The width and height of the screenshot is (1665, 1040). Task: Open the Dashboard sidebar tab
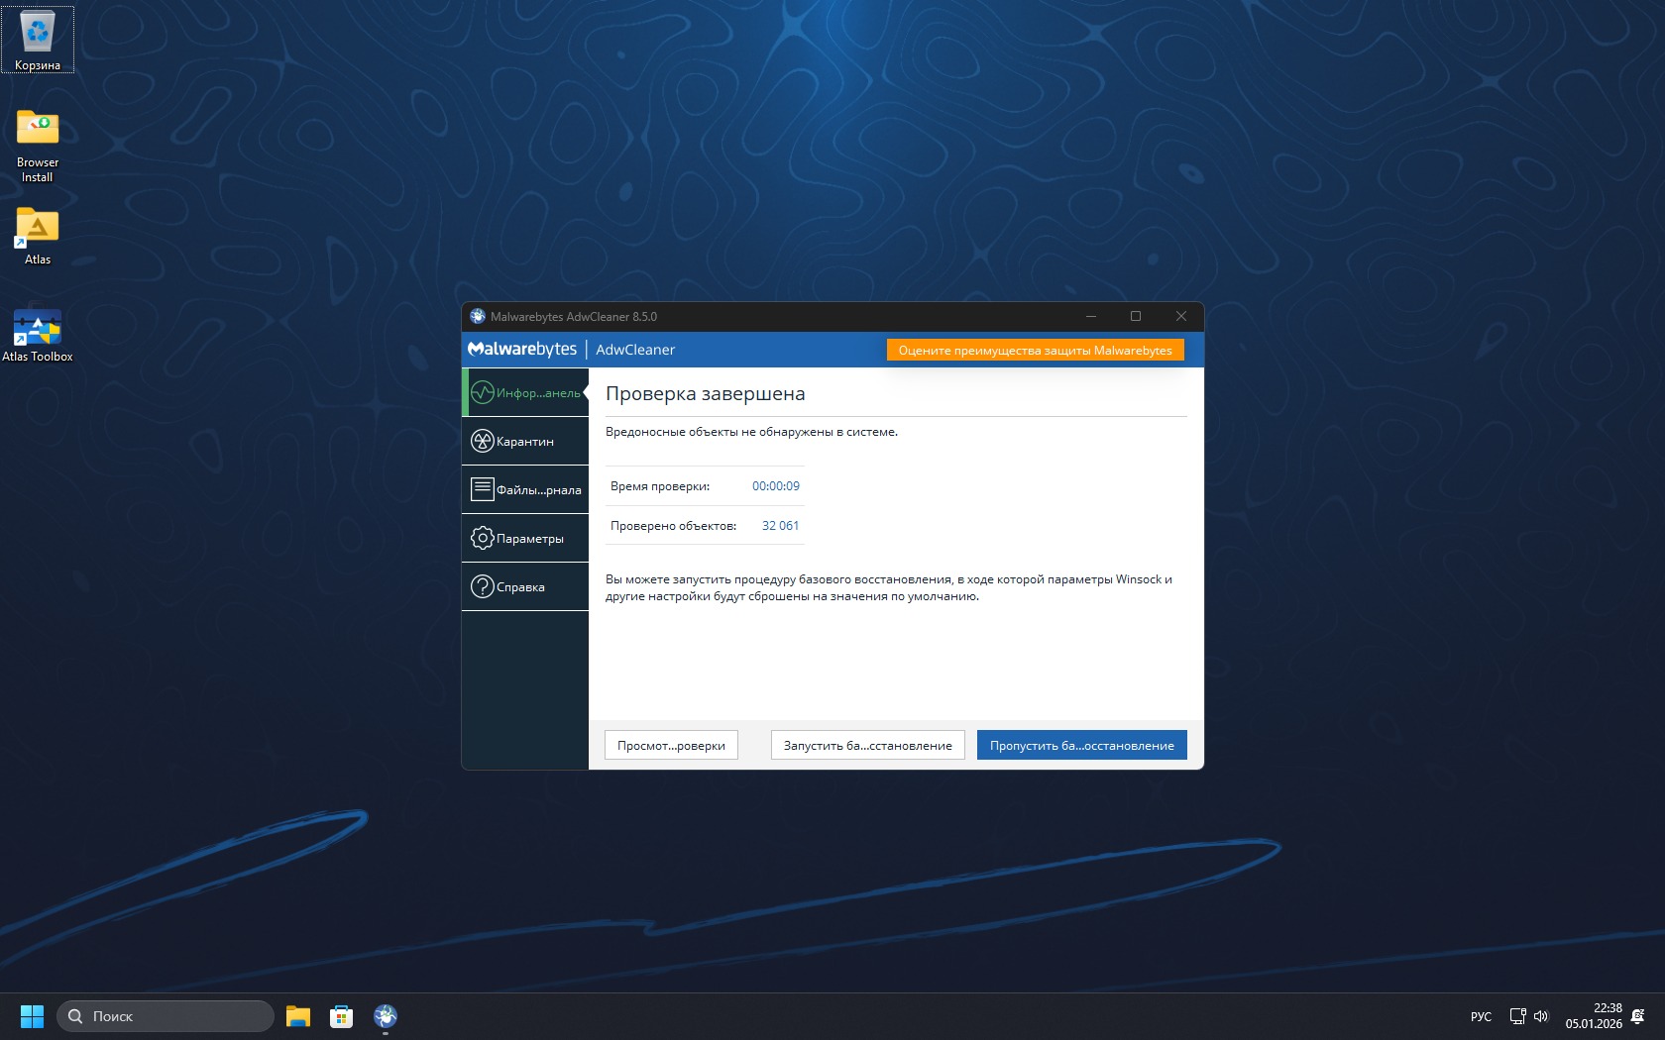click(525, 393)
